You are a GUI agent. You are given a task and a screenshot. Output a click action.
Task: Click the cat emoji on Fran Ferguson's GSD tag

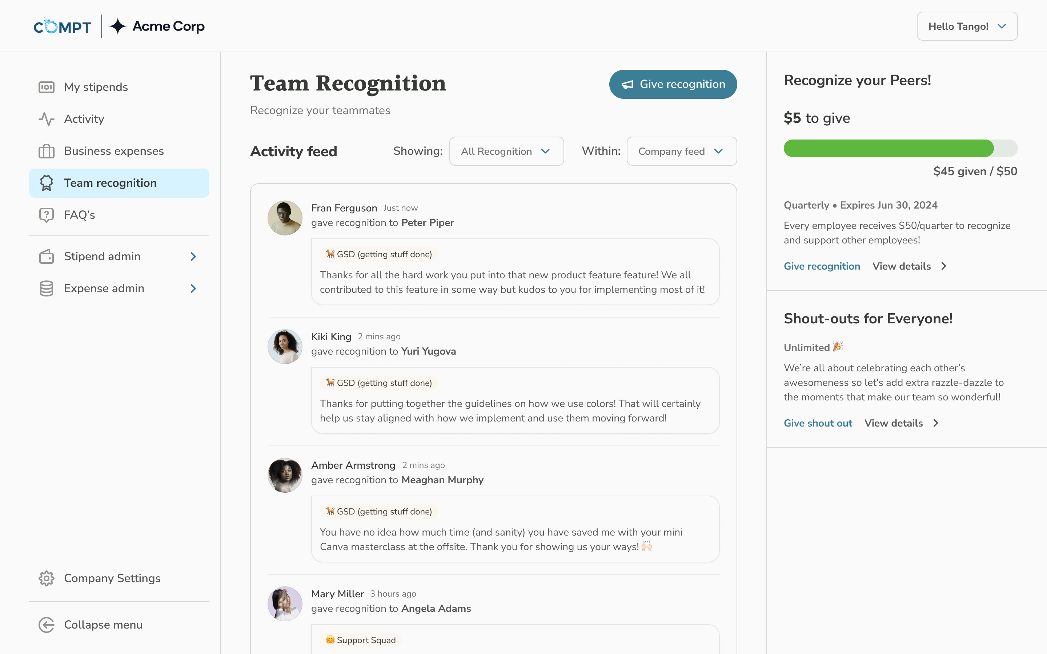pos(330,254)
